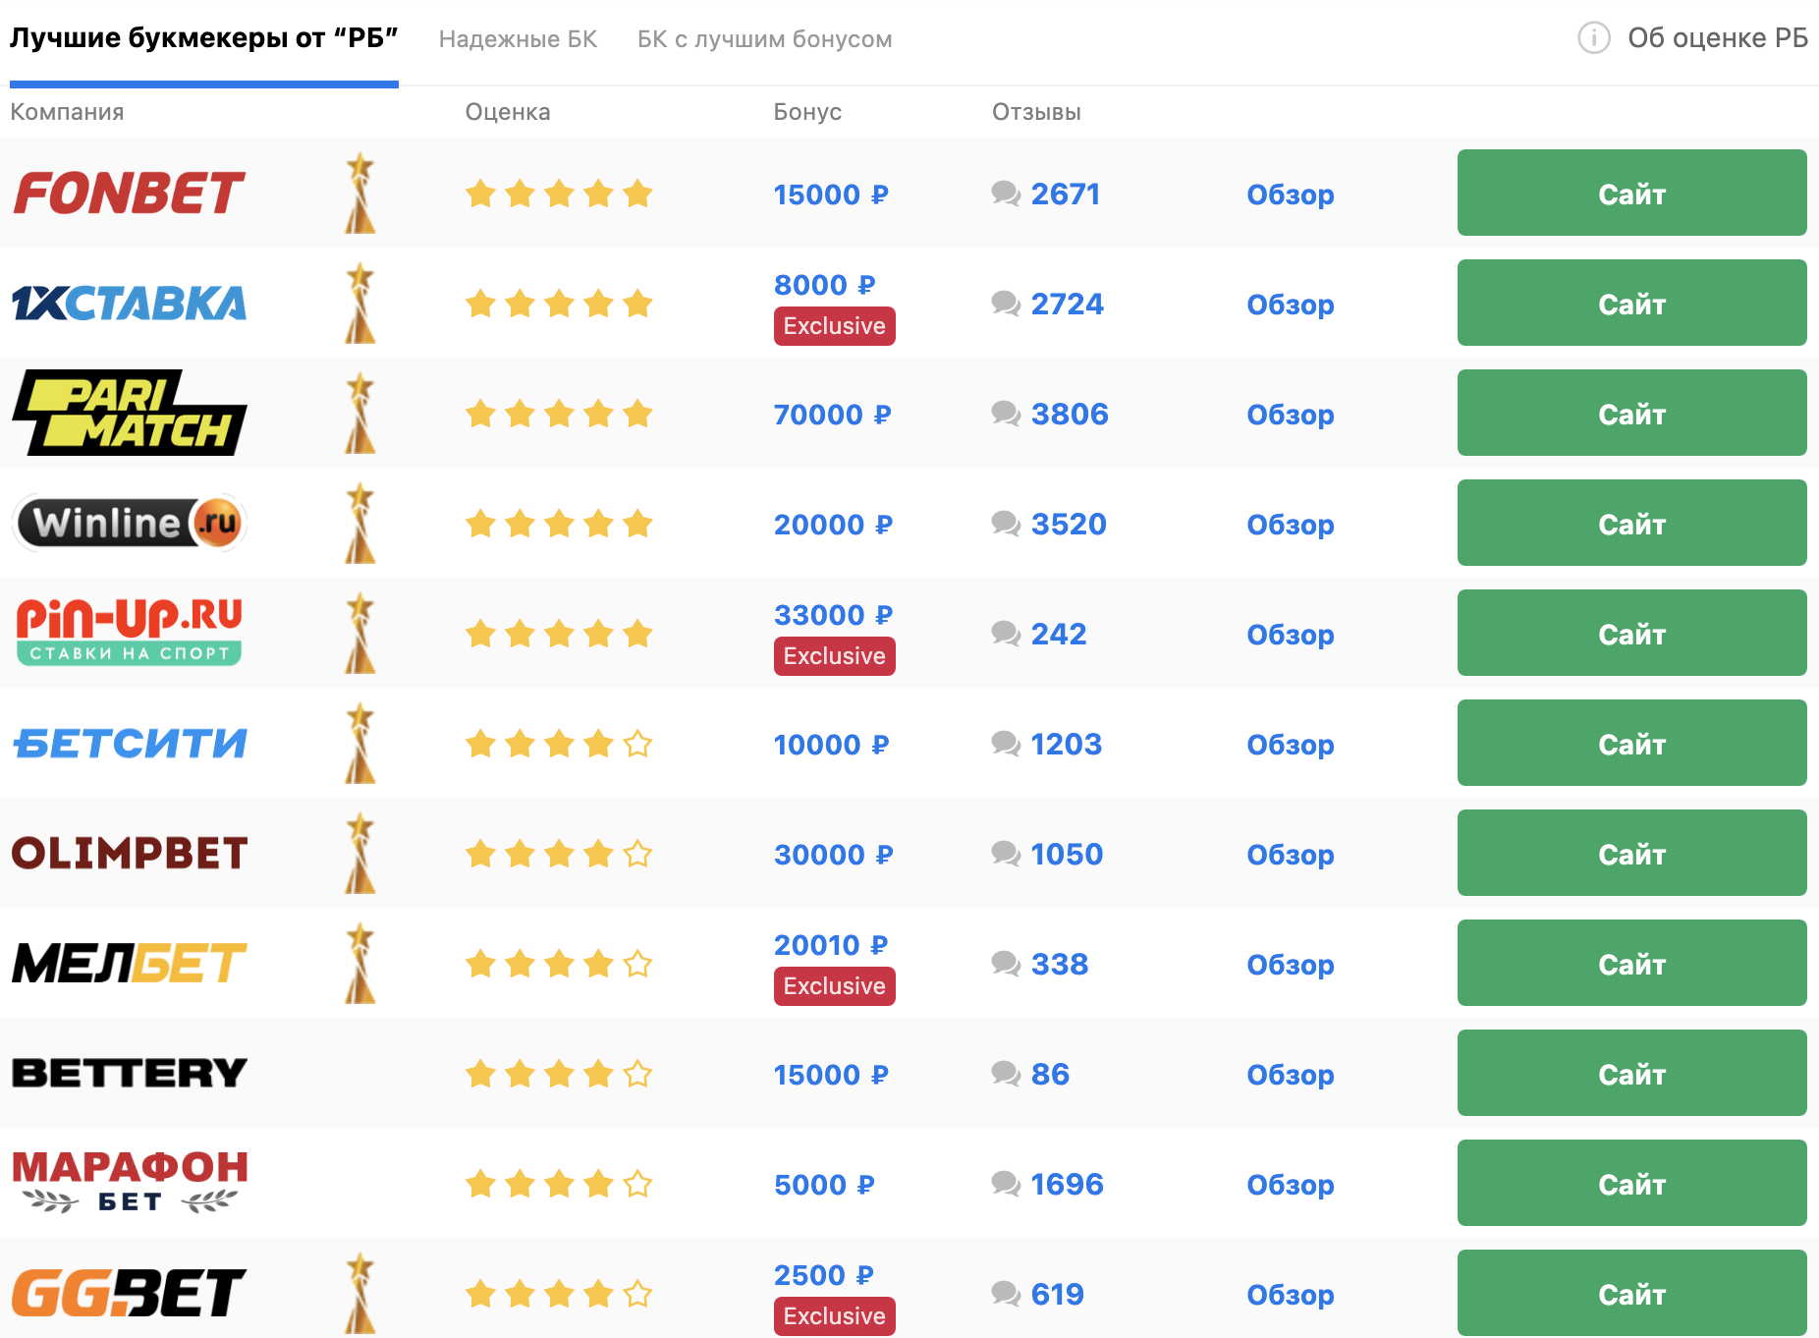Click the 70000 ₽ bonus for Parimatch

pyautogui.click(x=832, y=415)
